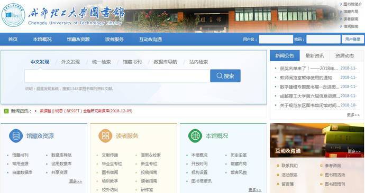Open 查新&检索 link
Viewport: 365px width, 193px height.
(151, 155)
